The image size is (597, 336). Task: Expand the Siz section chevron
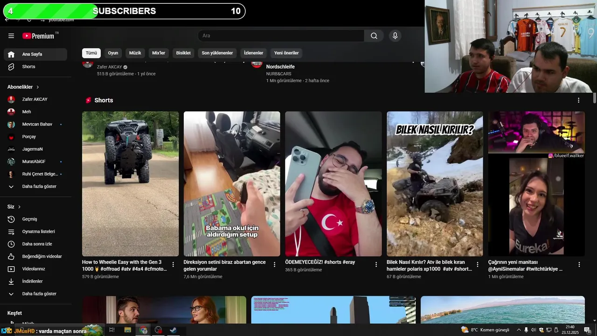point(19,207)
